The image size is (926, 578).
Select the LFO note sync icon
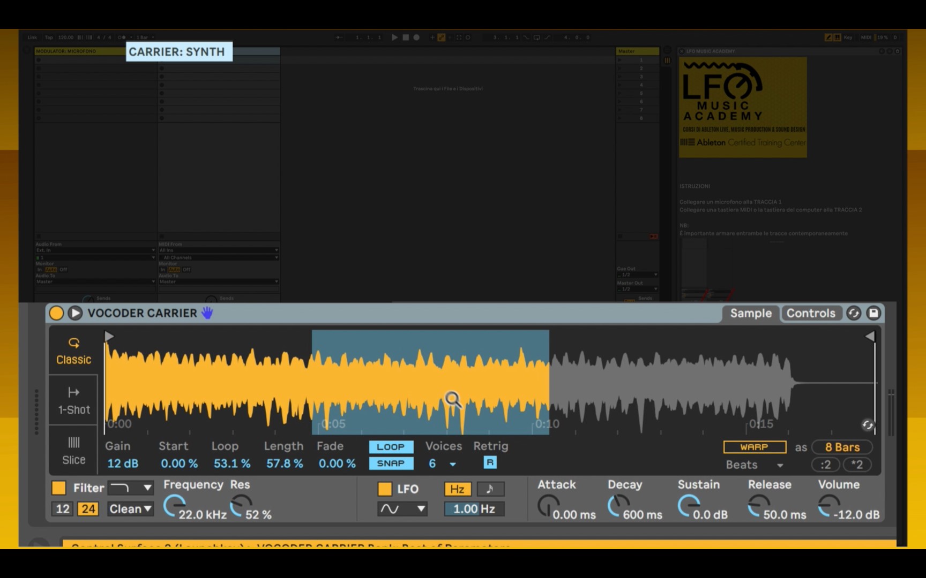[490, 489]
